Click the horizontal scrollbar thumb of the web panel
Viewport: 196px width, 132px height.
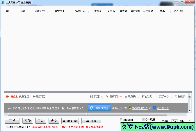88,114
